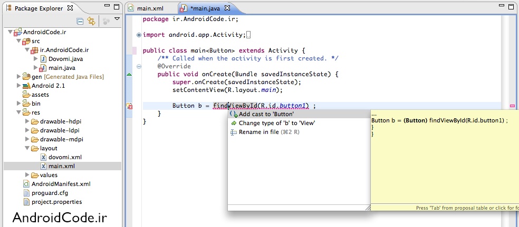This screenshot has width=519, height=227.
Task: Collapse the AndroidCode.ir project node
Action: pyautogui.click(x=11, y=32)
